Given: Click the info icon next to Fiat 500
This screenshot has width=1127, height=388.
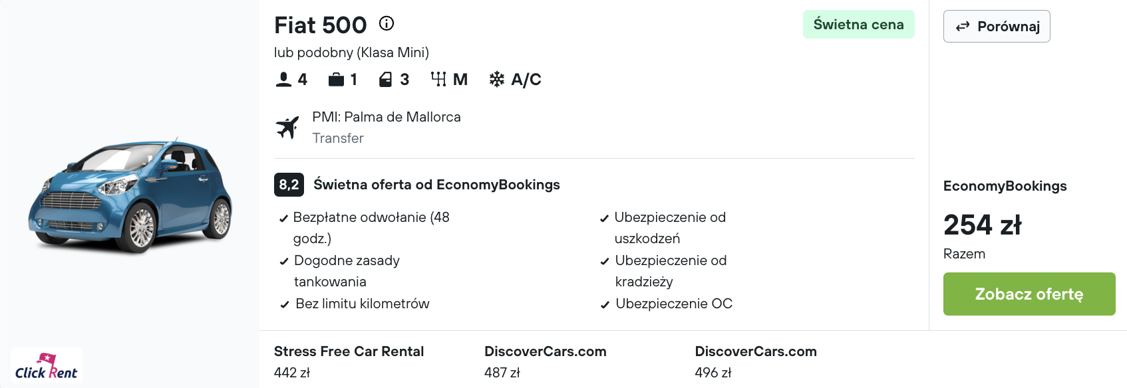Looking at the screenshot, I should (387, 24).
